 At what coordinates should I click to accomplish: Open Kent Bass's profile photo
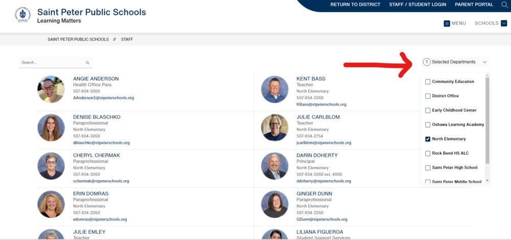click(x=275, y=89)
